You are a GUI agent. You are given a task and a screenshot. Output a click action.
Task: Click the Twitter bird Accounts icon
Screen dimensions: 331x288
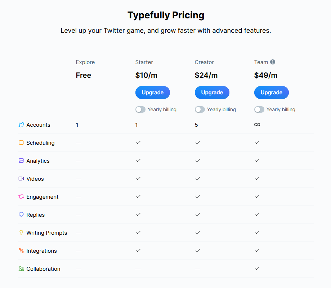pos(21,125)
